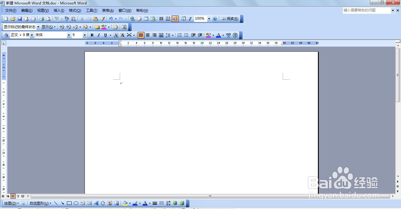Decrease paragraph indent

point(193,35)
